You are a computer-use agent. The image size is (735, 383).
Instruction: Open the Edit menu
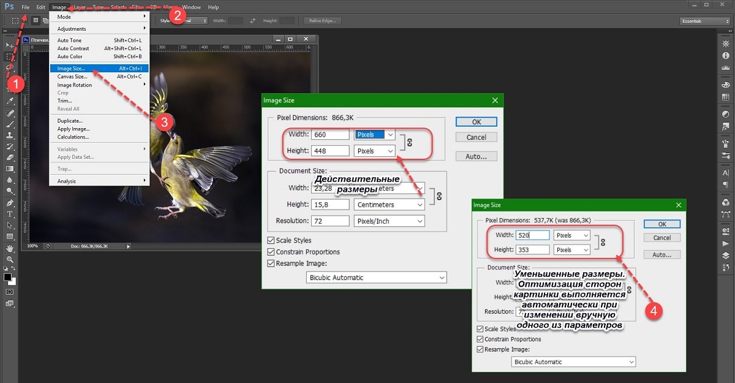tap(40, 7)
